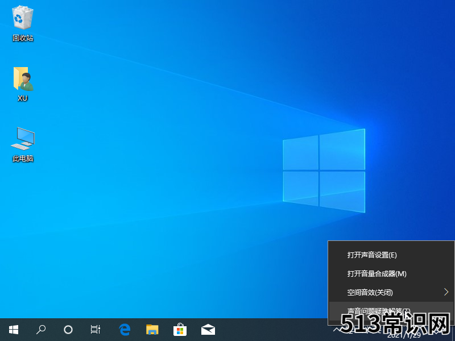Click the XU folder label text
455x341 pixels.
coord(23,98)
